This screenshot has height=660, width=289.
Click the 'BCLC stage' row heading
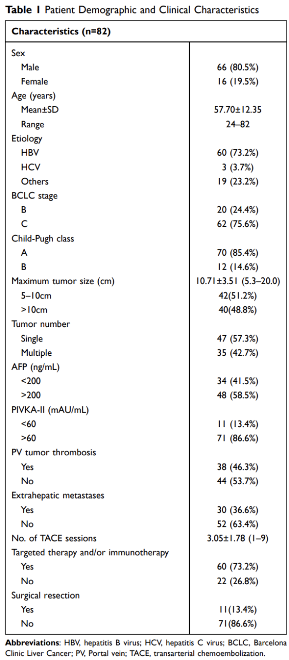34,196
